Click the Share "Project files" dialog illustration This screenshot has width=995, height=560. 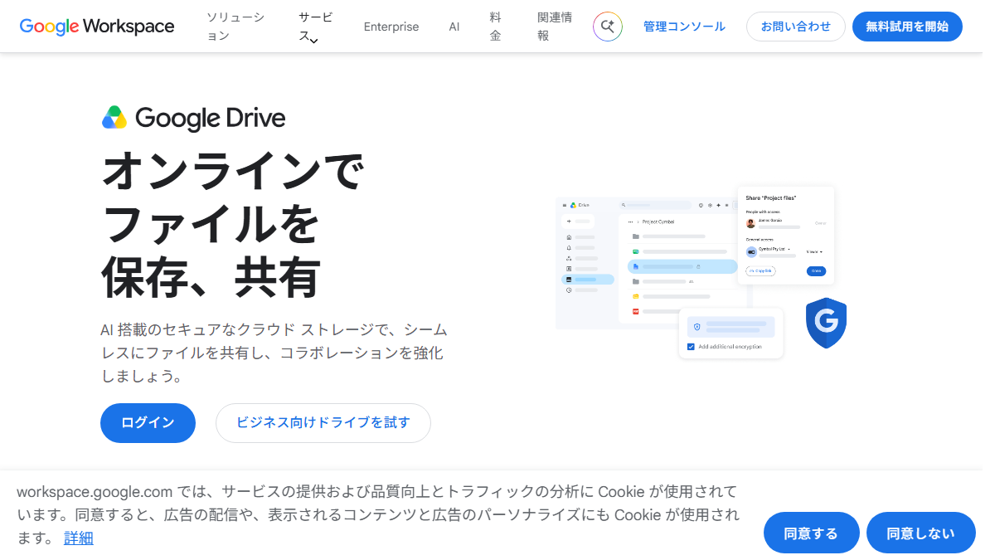pyautogui.click(x=786, y=236)
